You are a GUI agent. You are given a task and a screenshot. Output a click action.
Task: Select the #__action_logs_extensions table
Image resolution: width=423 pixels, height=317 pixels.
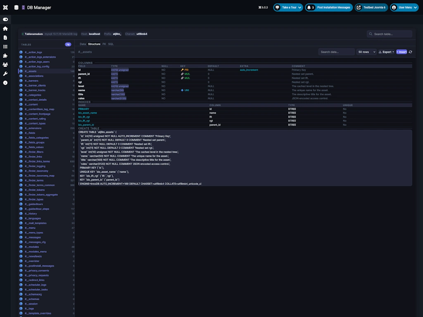(46, 57)
